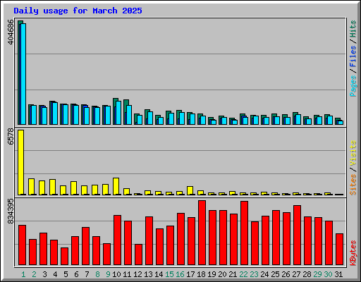The height and width of the screenshot is (282, 361).
Task: Click the tall cyan pages bar for day 1
Action: (23, 74)
